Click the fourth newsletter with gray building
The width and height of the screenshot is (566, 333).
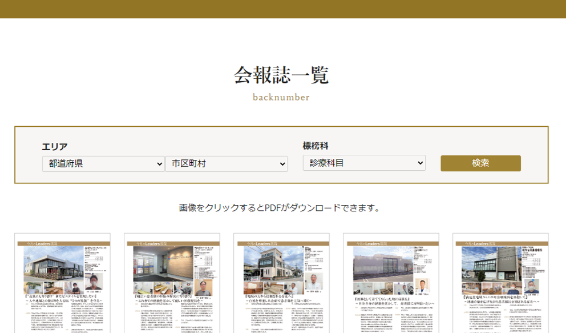(391, 283)
